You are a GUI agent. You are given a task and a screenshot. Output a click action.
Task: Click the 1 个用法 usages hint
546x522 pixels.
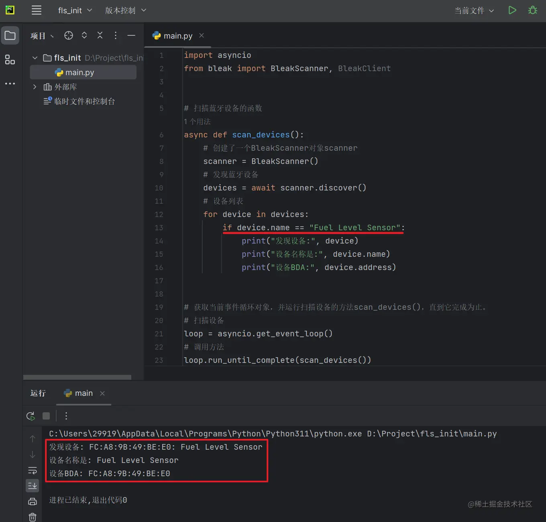tap(197, 121)
